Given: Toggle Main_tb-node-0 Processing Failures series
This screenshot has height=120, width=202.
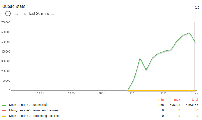Looking at the screenshot, I should coord(34,116).
